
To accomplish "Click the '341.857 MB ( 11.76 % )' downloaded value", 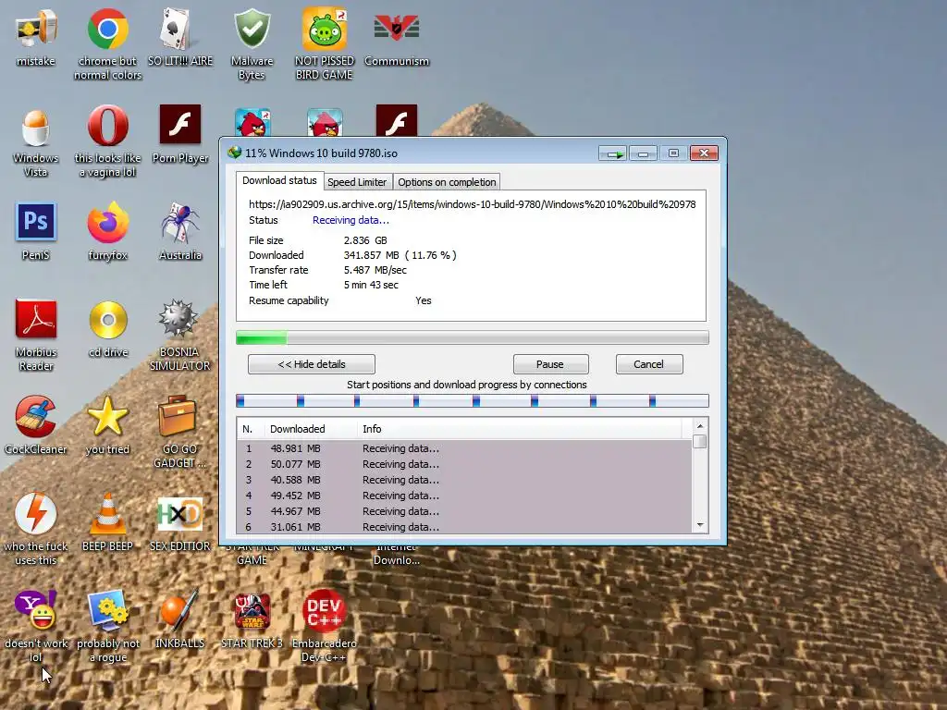I will tap(400, 255).
